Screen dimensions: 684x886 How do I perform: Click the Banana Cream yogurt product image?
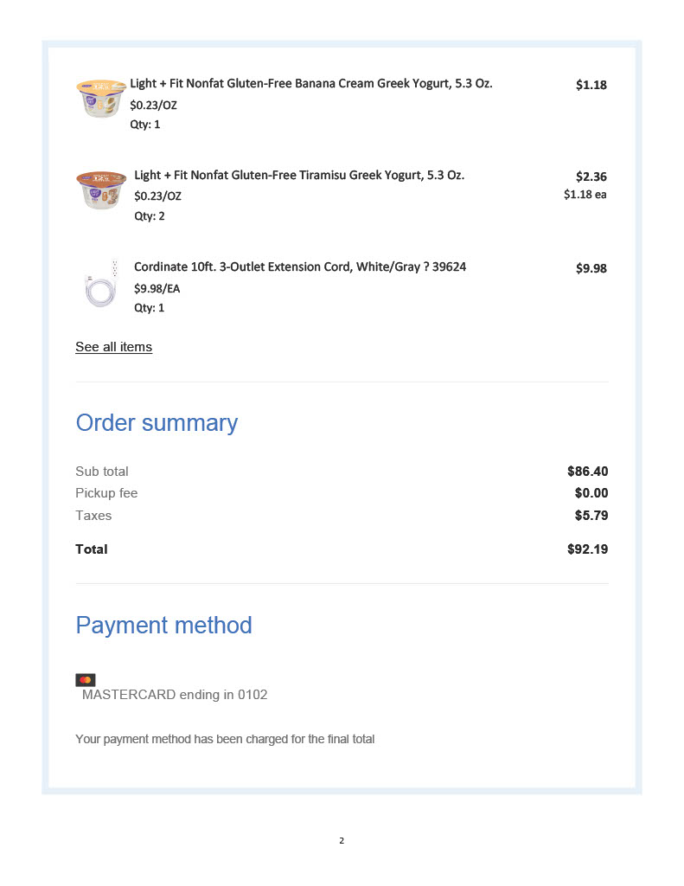tap(101, 99)
